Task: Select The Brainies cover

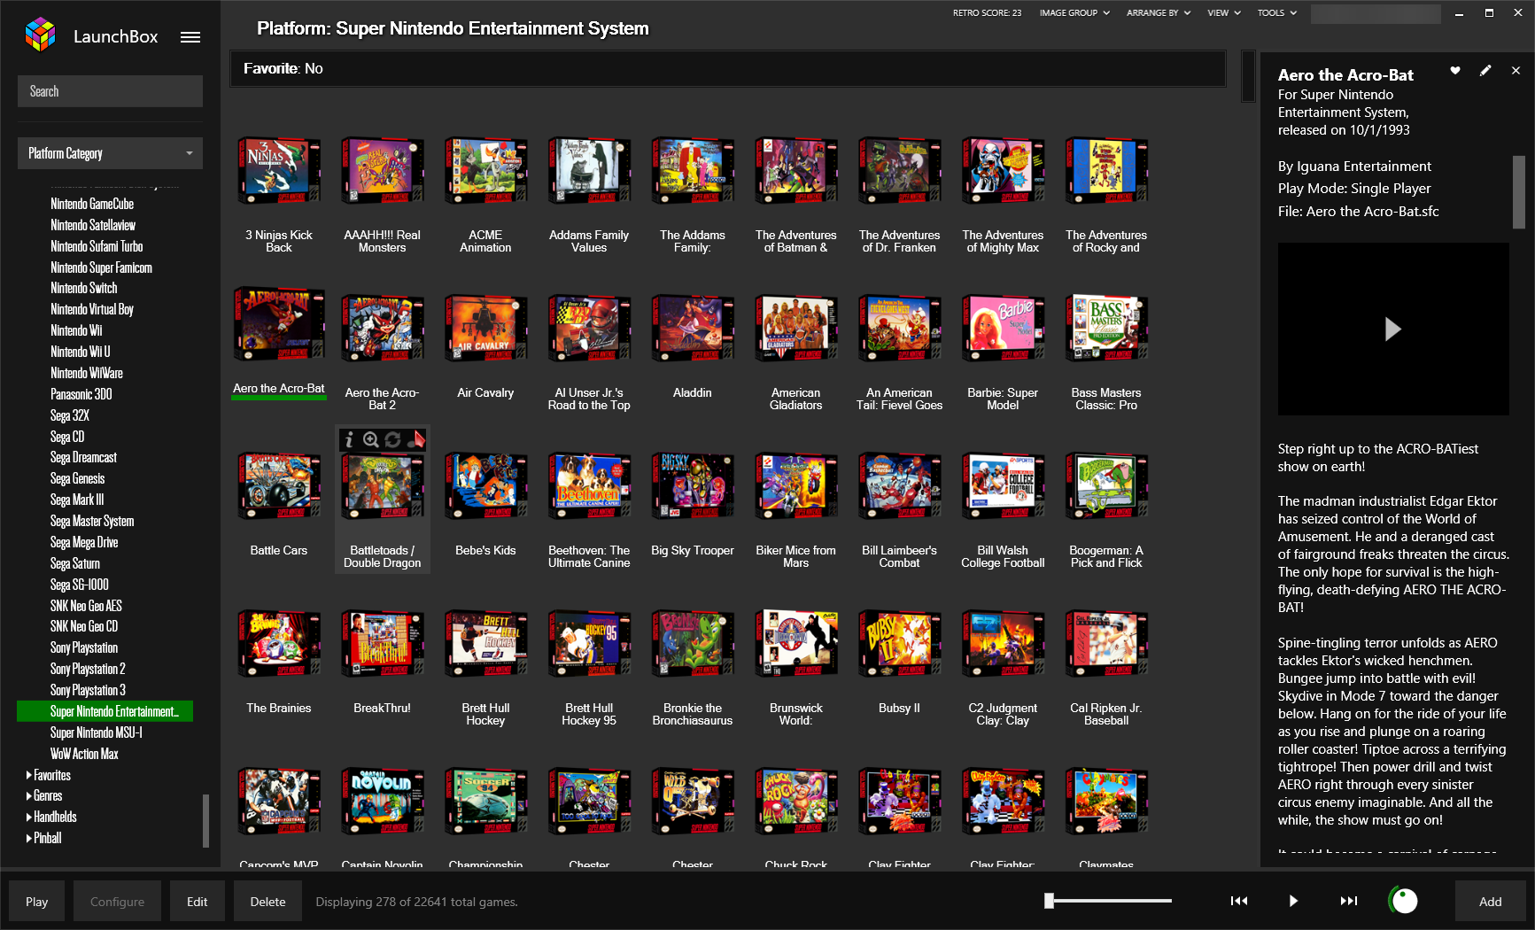Action: click(x=279, y=644)
